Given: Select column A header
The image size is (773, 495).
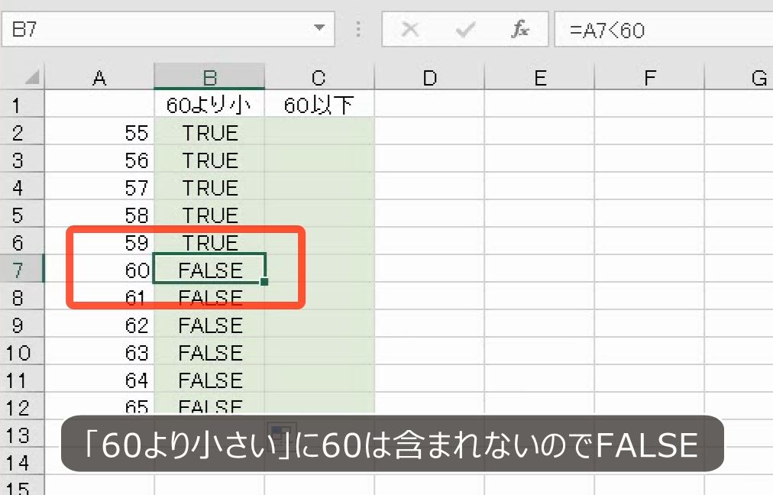Looking at the screenshot, I should tap(99, 77).
